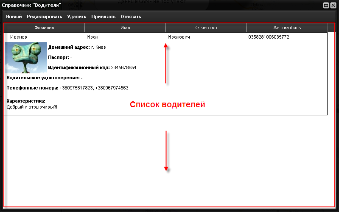Sort by the Автомобиль column header

pyautogui.click(x=287, y=28)
